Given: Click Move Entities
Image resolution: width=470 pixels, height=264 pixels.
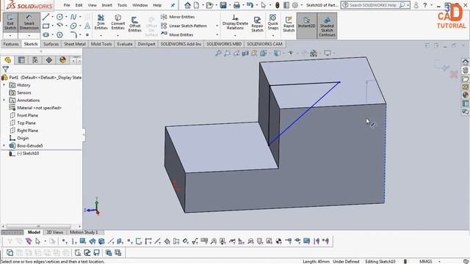Looking at the screenshot, I should coord(178,35).
